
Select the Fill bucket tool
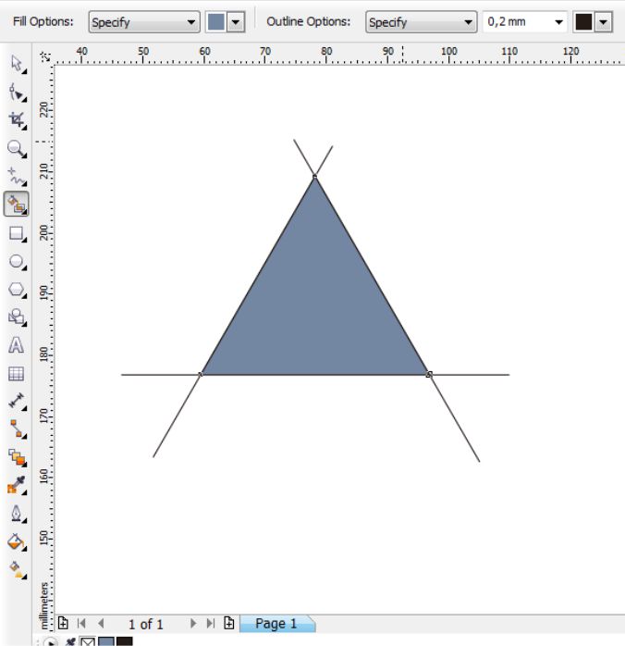pos(17,541)
